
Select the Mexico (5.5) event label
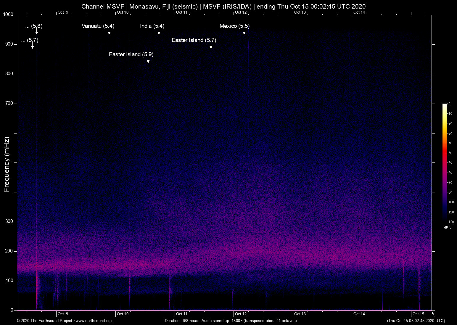click(234, 26)
